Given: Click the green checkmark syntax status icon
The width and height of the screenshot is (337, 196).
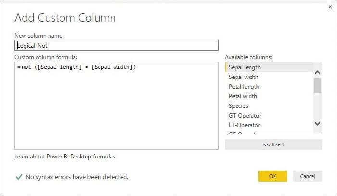Looking at the screenshot, I should tap(19, 177).
